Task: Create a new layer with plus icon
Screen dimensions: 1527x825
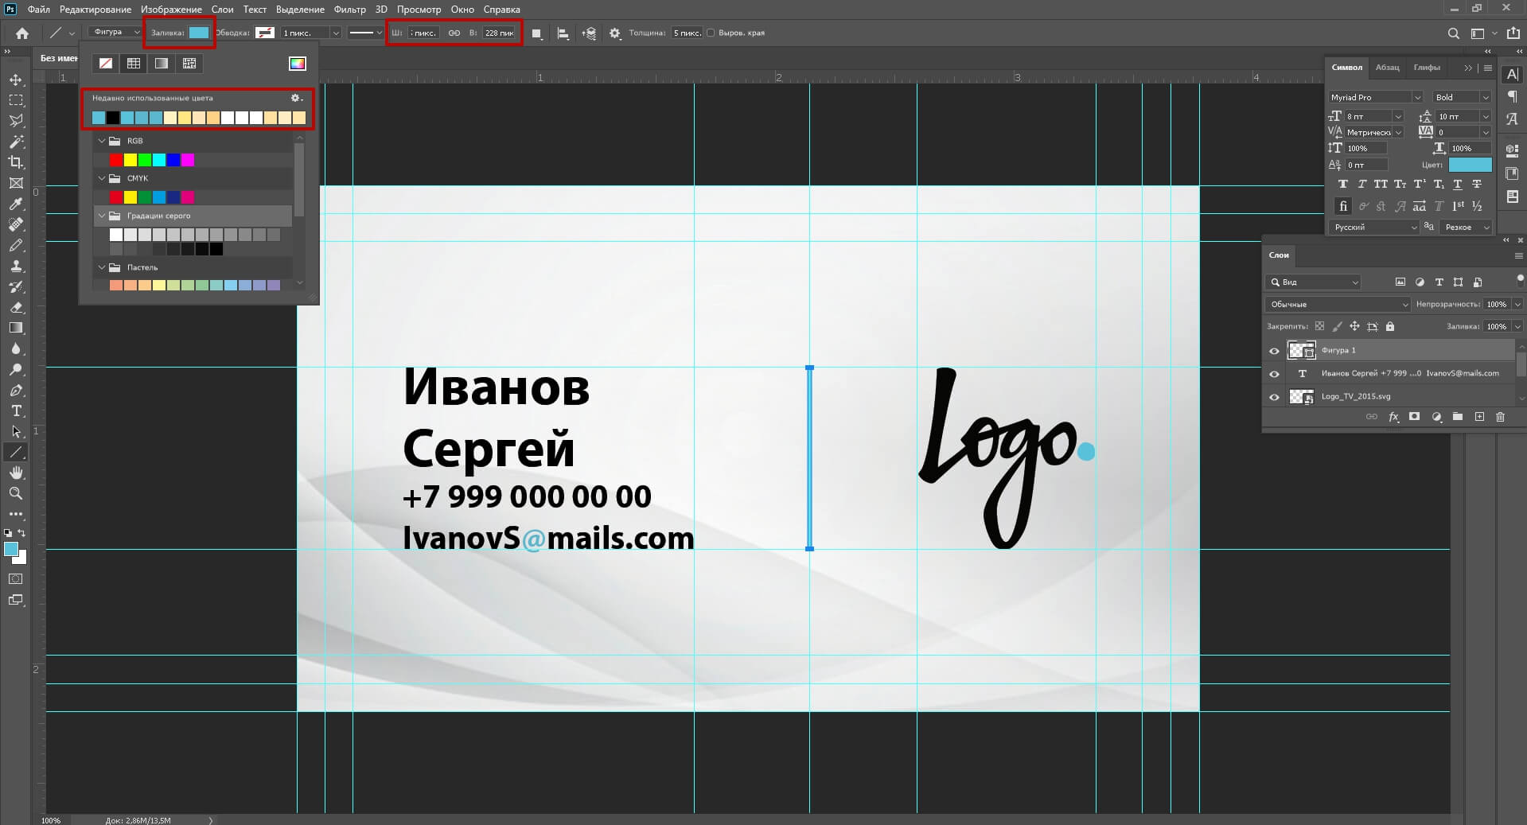Action: (1479, 416)
